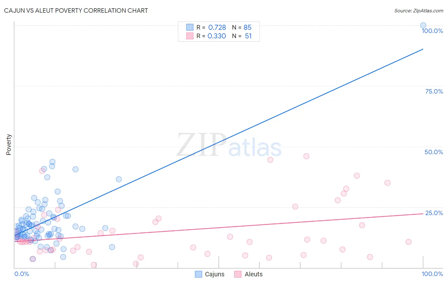The height and width of the screenshot is (283, 447).
Task: Click the 50.0% y-axis label
Action: tap(434, 152)
